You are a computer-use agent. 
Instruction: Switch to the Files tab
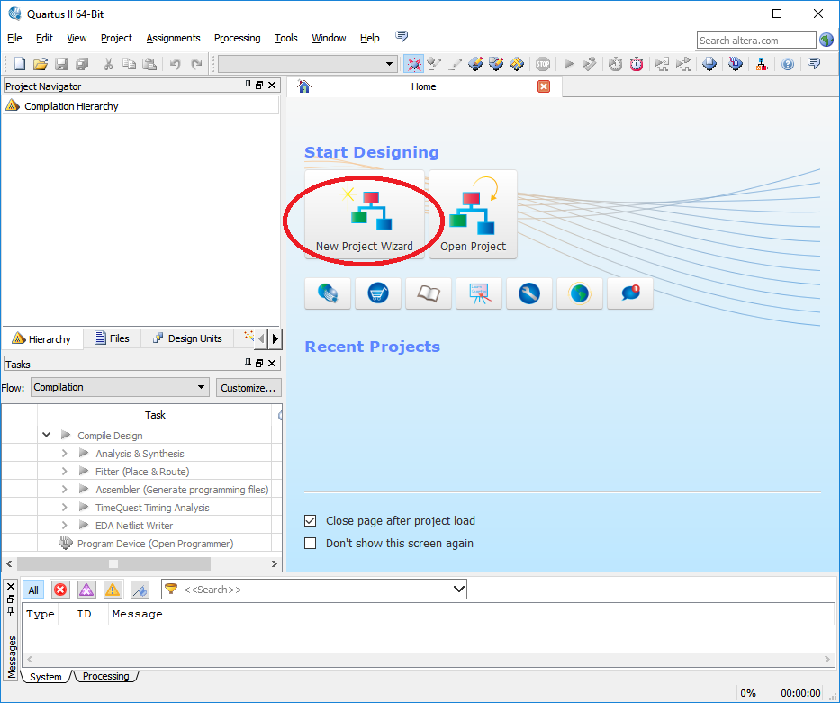pyautogui.click(x=112, y=338)
